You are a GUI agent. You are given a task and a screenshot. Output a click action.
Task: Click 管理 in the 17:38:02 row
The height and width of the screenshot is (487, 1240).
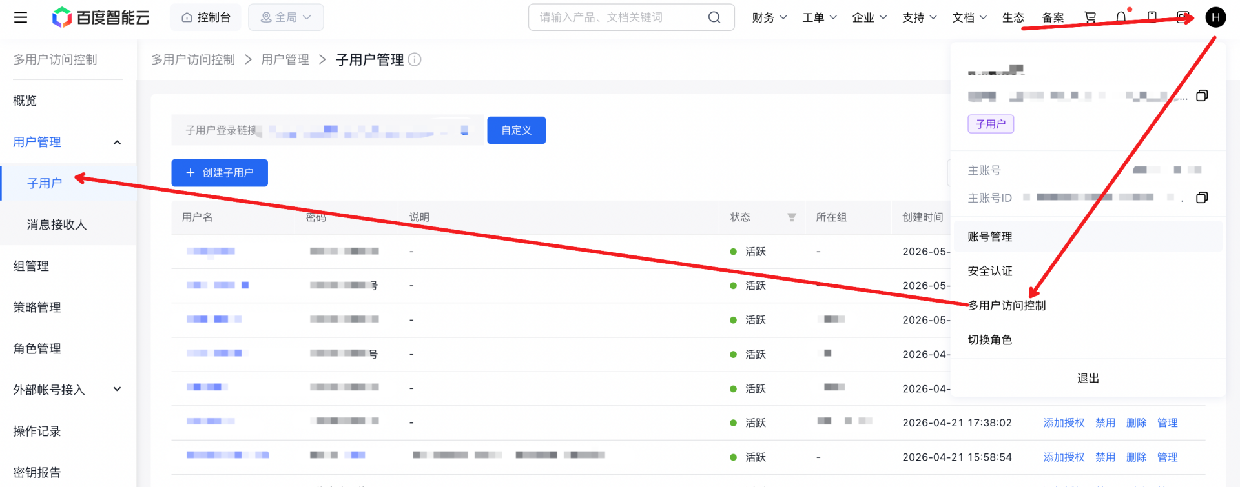(1167, 422)
